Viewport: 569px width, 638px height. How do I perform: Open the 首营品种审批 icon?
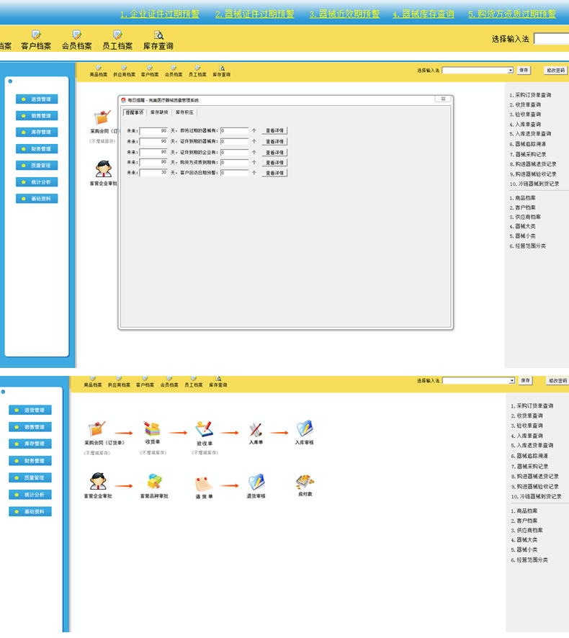[x=154, y=482]
